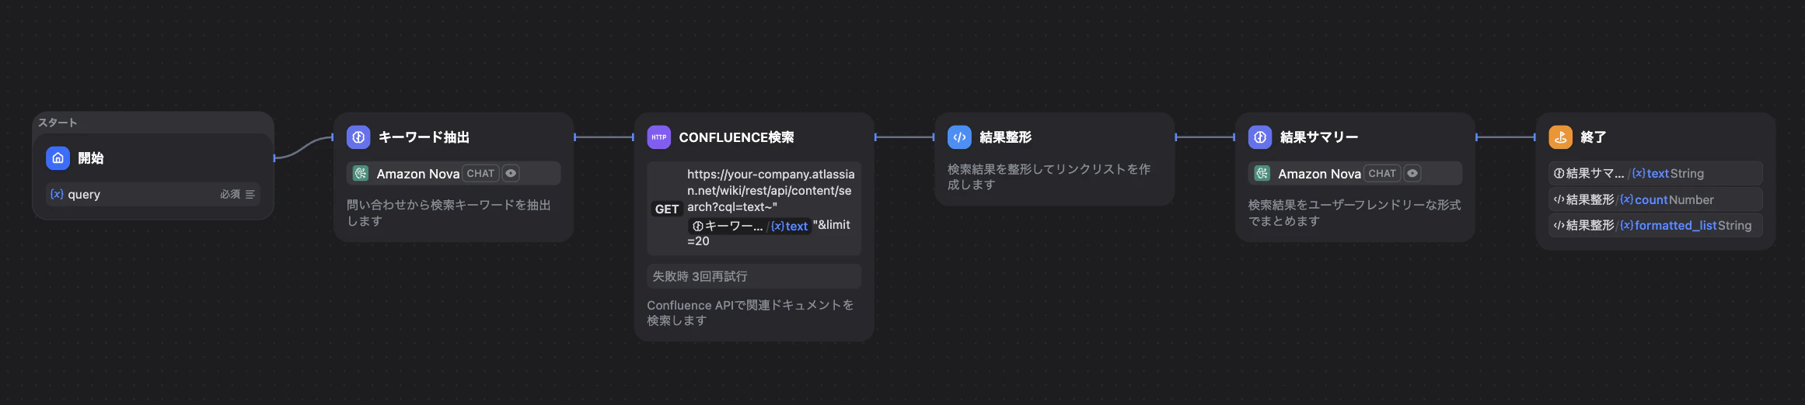
Task: Click Amazon Nova model icon in キーワード抽出
Action: pyautogui.click(x=361, y=173)
